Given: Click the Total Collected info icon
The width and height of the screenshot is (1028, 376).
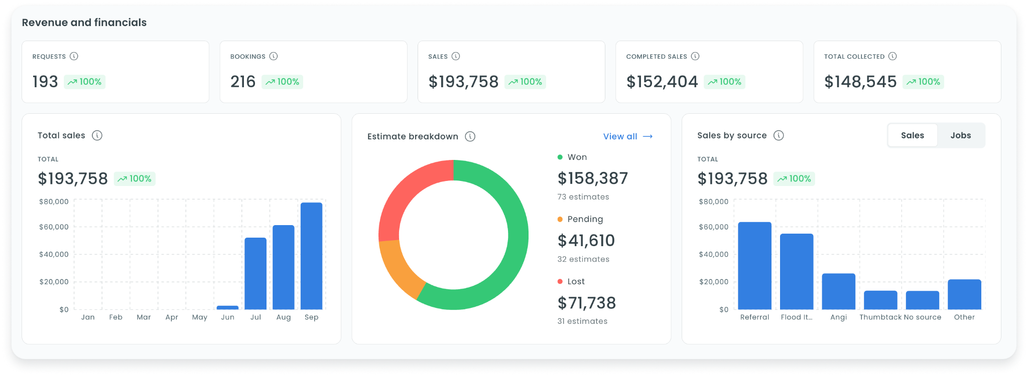Looking at the screenshot, I should click(x=892, y=56).
